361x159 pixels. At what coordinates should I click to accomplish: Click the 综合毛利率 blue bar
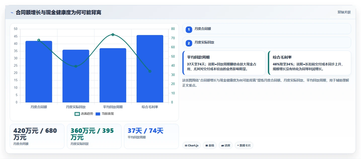[150, 69]
